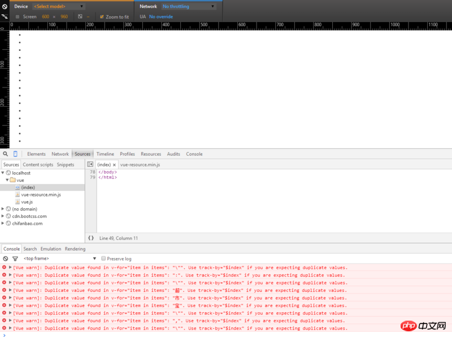Open the console filter funnel
Screen dimensions: 452x337
click(15, 259)
